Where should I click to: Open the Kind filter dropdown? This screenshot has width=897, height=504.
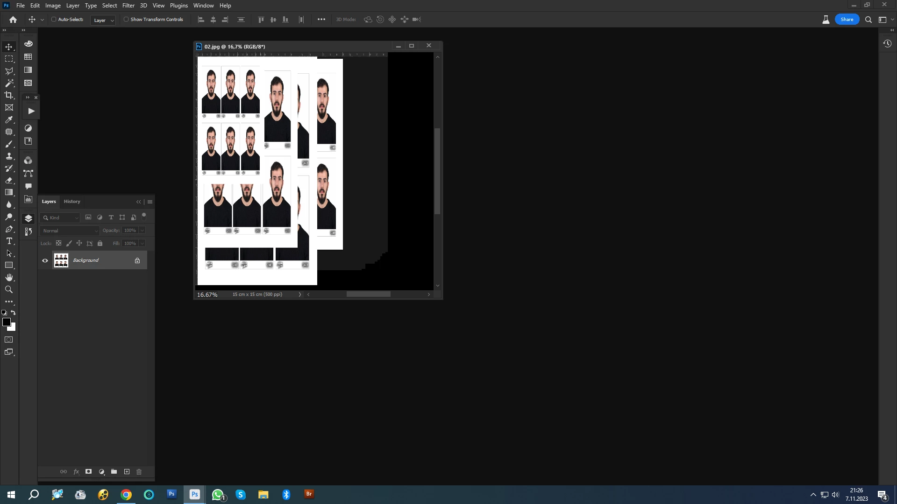click(x=61, y=217)
